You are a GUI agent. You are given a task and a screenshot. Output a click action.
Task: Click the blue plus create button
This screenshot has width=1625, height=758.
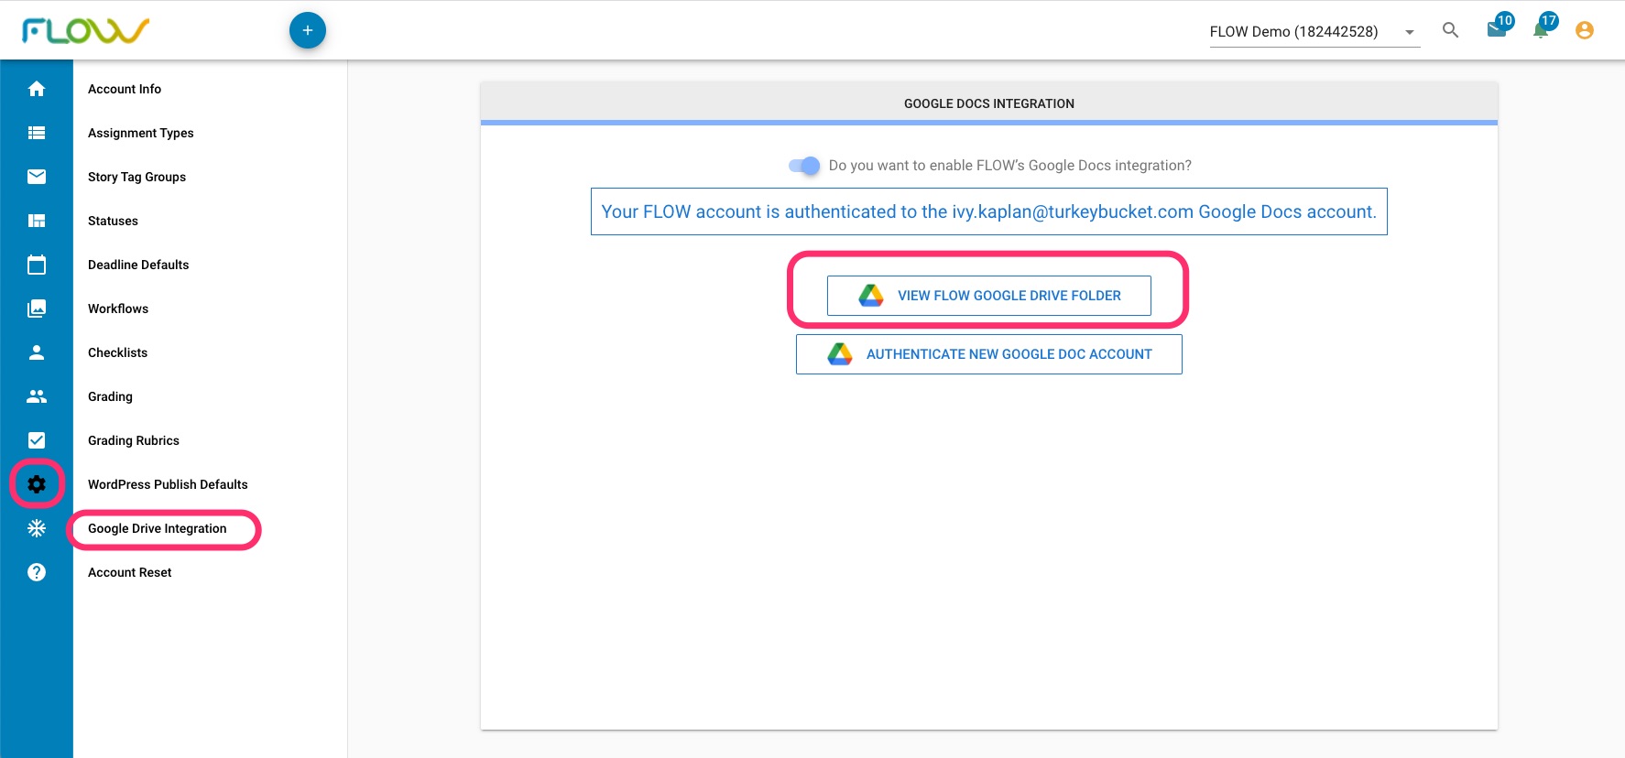tap(308, 30)
